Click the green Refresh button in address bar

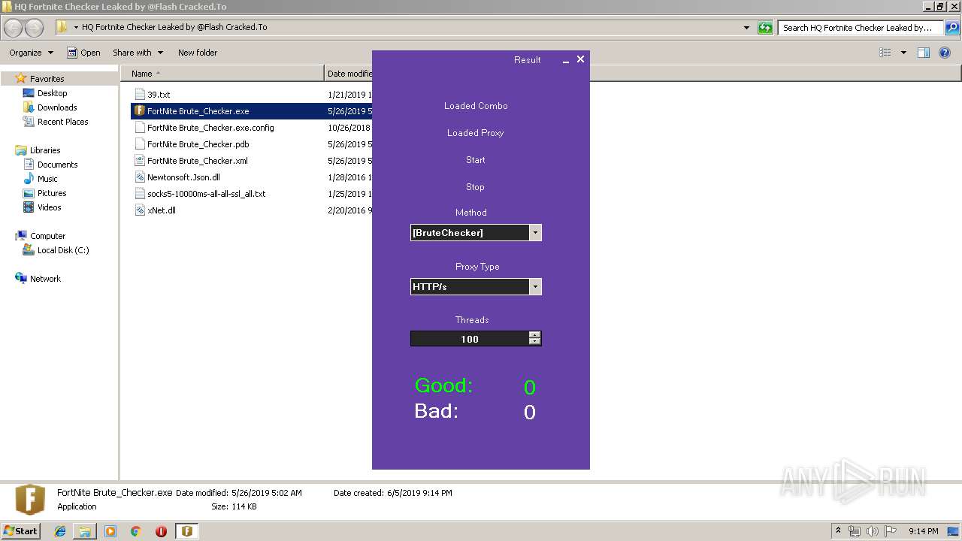point(765,28)
